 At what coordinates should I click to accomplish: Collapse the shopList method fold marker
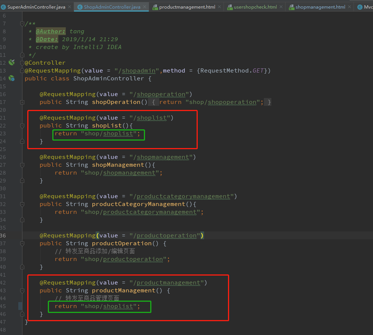22,126
